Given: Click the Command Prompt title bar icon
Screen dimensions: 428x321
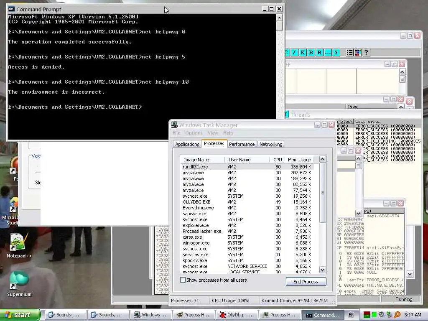Looking at the screenshot, I should coord(11,9).
